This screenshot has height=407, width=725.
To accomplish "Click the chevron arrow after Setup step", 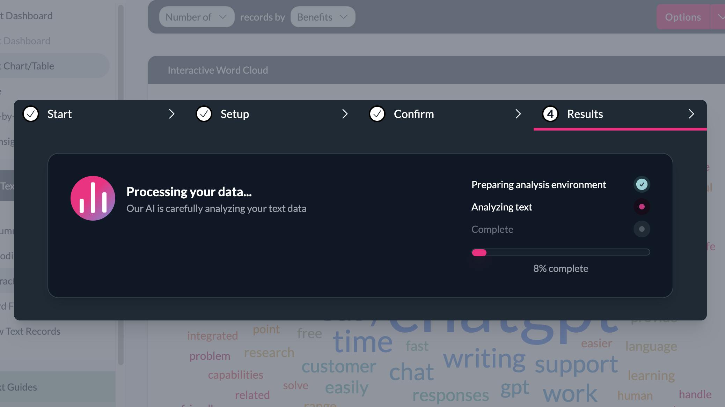I will coord(345,114).
